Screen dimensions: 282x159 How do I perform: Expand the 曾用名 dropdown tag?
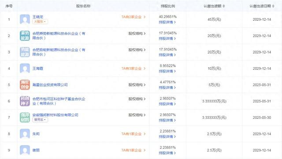pyautogui.click(x=40, y=120)
